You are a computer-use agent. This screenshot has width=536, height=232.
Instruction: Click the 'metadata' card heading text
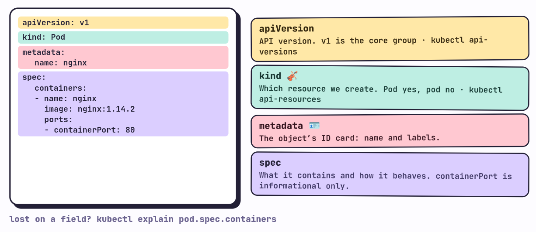(281, 126)
